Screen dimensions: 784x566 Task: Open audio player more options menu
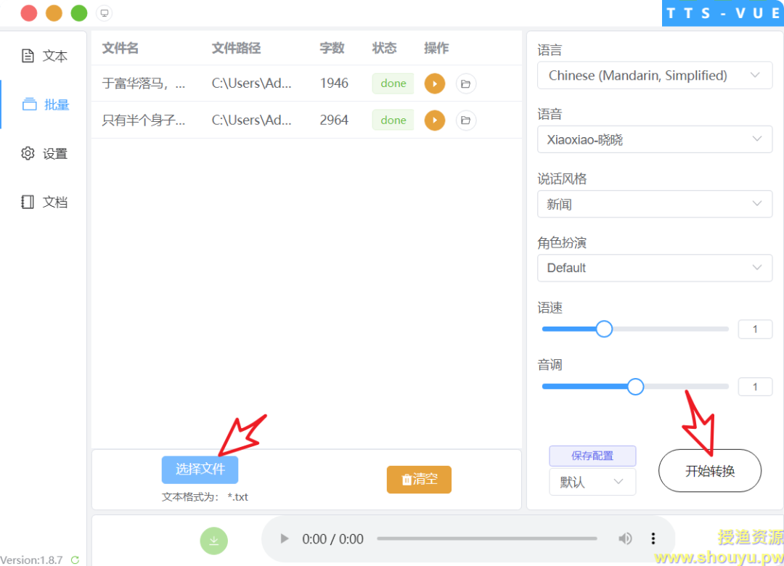click(x=653, y=538)
